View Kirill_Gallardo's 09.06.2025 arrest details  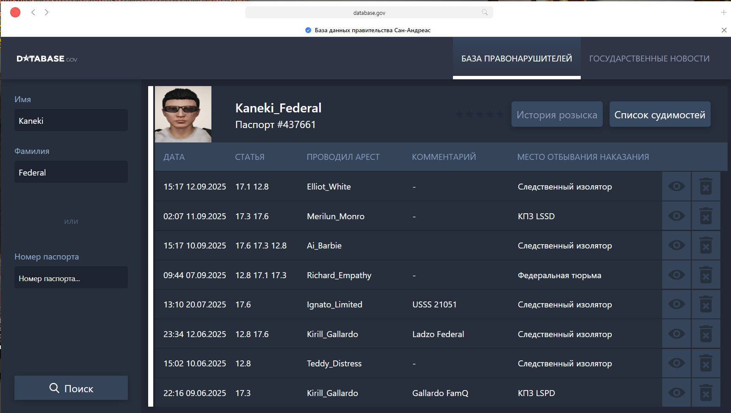pos(676,392)
